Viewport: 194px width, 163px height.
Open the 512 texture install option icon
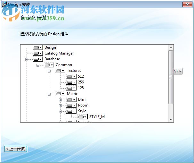(71, 76)
